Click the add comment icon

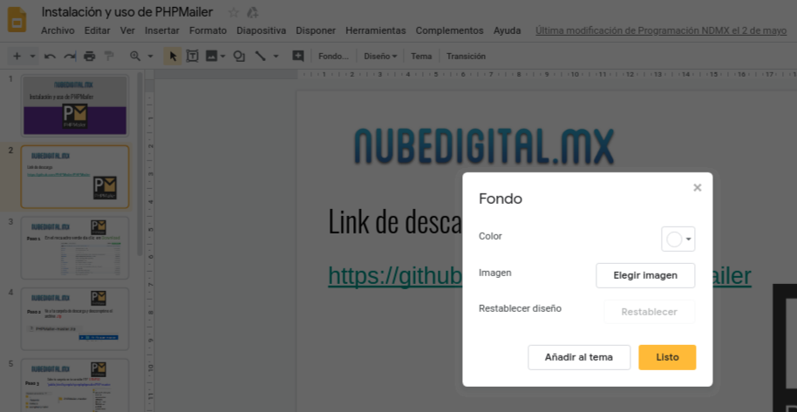[x=298, y=57]
